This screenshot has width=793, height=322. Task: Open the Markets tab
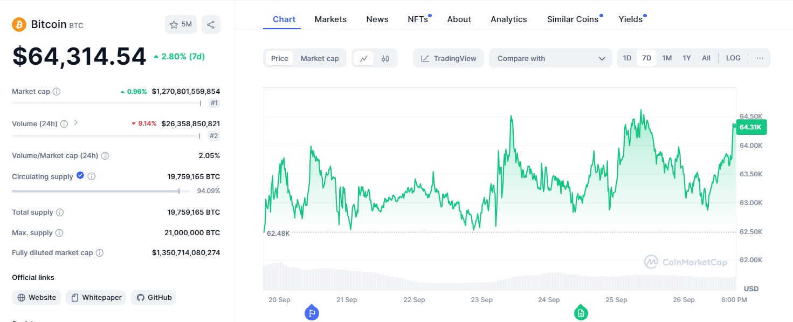[x=330, y=19]
